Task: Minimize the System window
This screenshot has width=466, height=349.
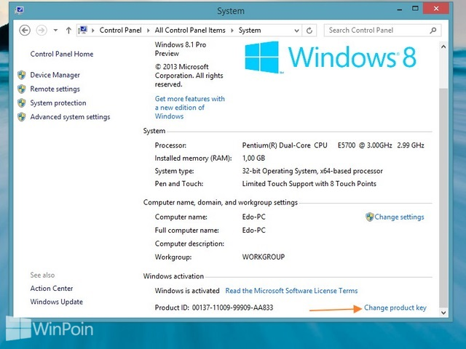Action: [400, 9]
